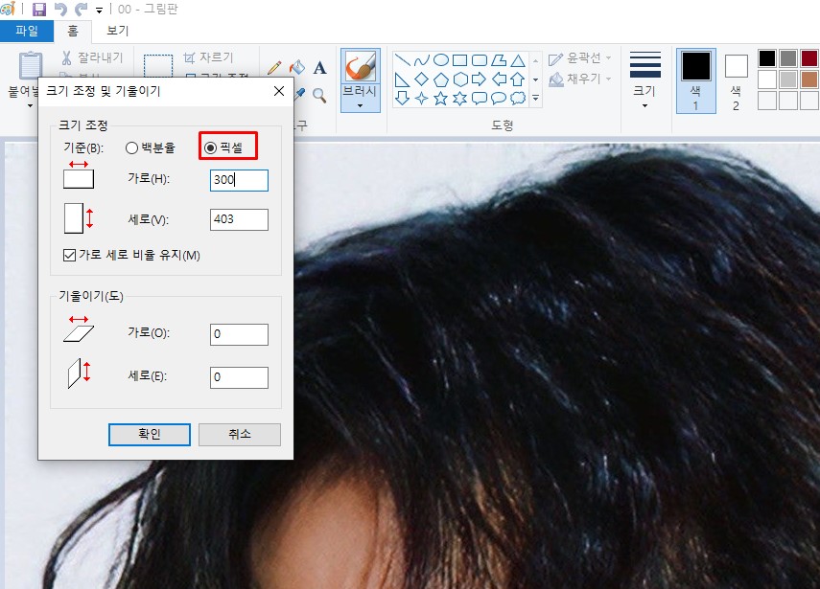Screen dimensions: 820x589
Task: Click the 세로(E) skew input field
Action: click(x=239, y=377)
